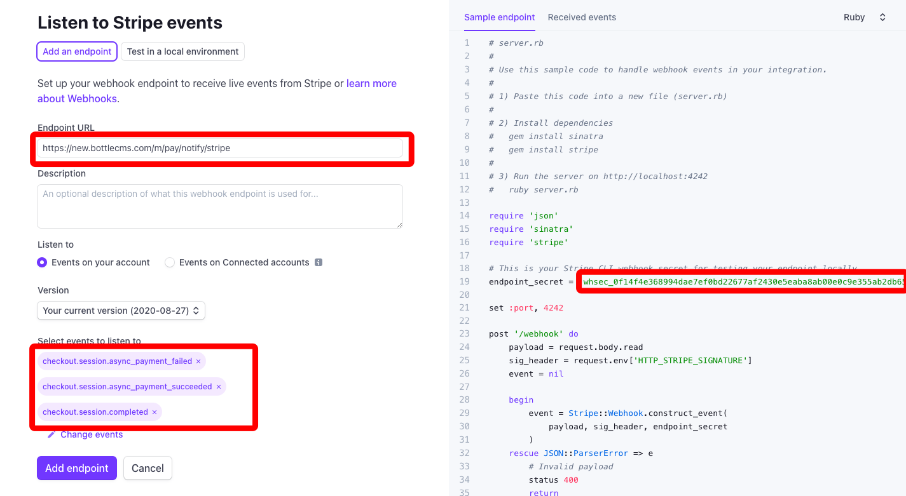The height and width of the screenshot is (496, 906).
Task: Click the pencil icon beside Change events
Action: click(x=51, y=434)
